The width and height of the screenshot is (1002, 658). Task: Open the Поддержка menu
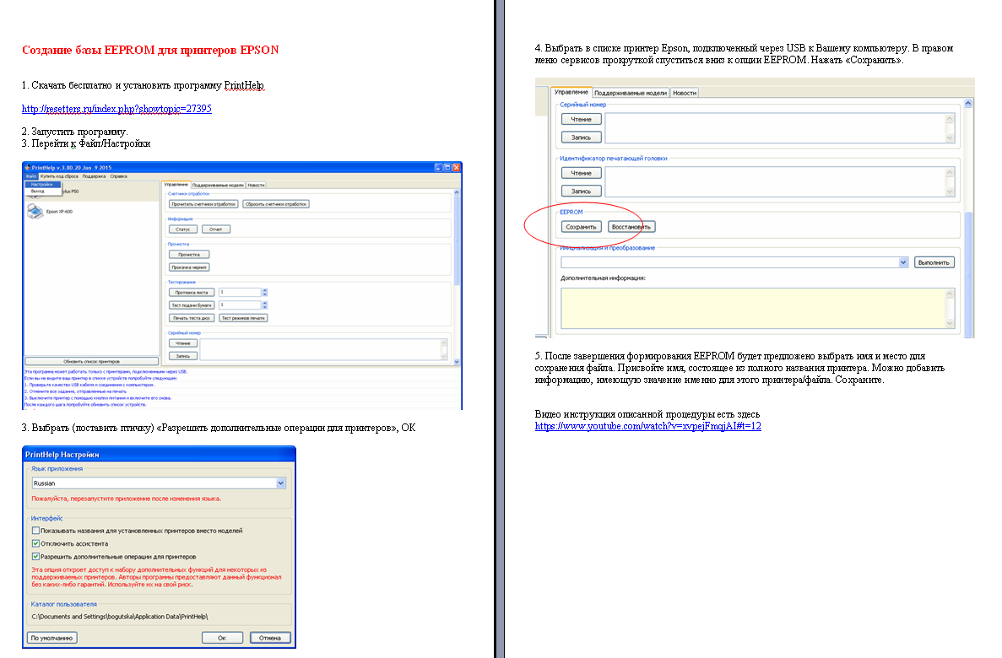(x=94, y=176)
